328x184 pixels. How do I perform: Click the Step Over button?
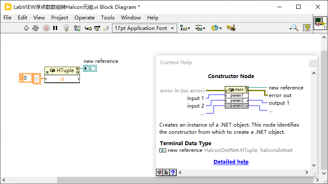point(97,28)
